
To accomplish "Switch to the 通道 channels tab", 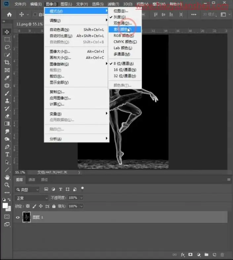I will 32,180.
